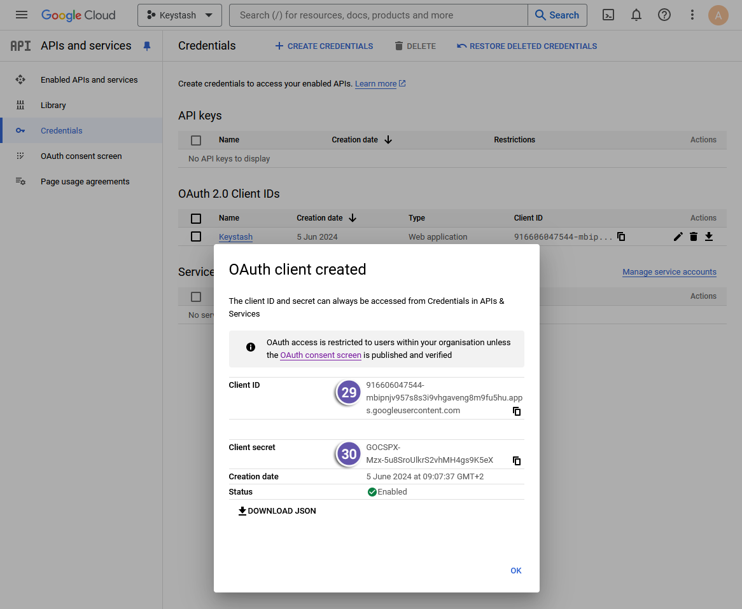Click the 'No API keys to display' text

[x=229, y=159]
